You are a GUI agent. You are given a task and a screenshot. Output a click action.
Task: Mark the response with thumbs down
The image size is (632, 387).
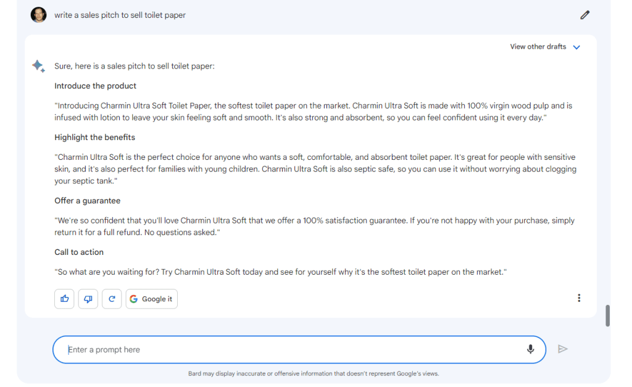pyautogui.click(x=88, y=299)
